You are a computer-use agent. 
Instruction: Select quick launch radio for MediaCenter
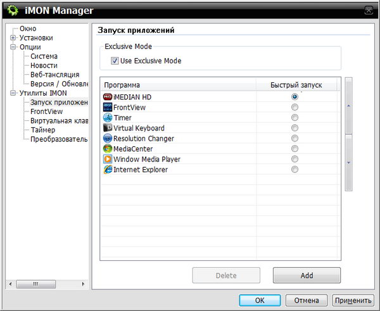tap(294, 149)
